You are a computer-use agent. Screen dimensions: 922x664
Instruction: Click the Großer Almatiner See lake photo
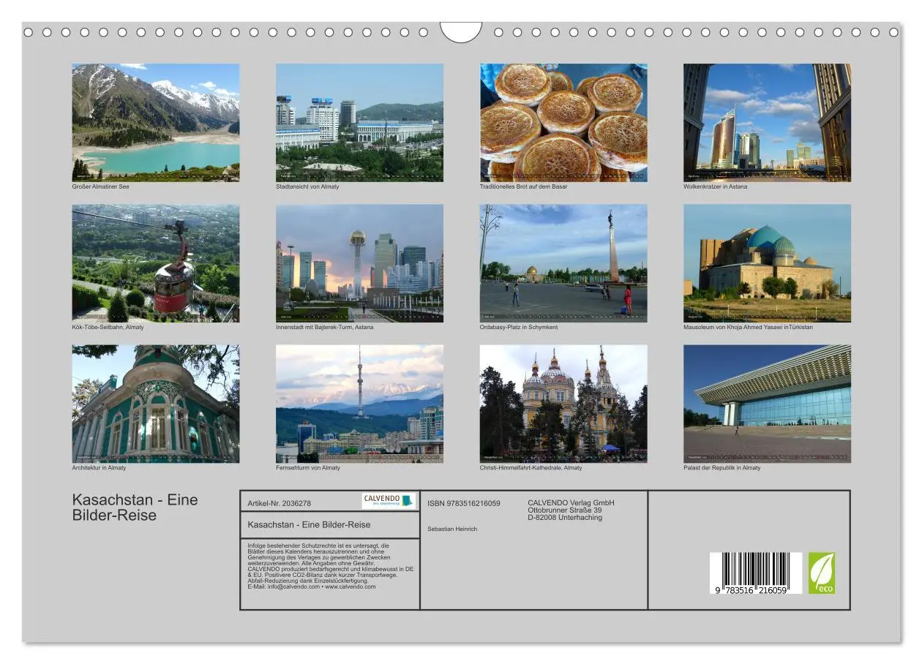(155, 122)
